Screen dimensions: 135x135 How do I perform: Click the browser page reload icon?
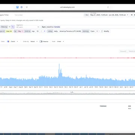coord(108,7)
